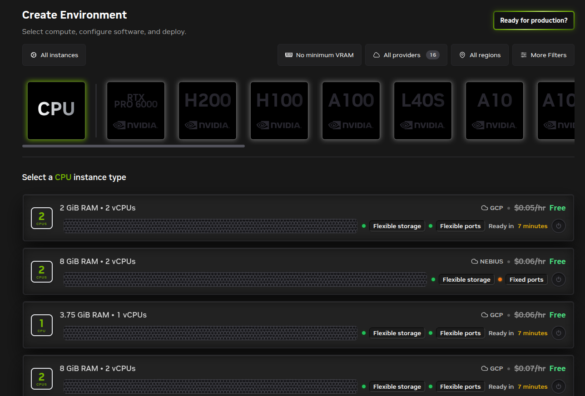
Task: Click the gauge icon in All instances
Action: [x=34, y=55]
